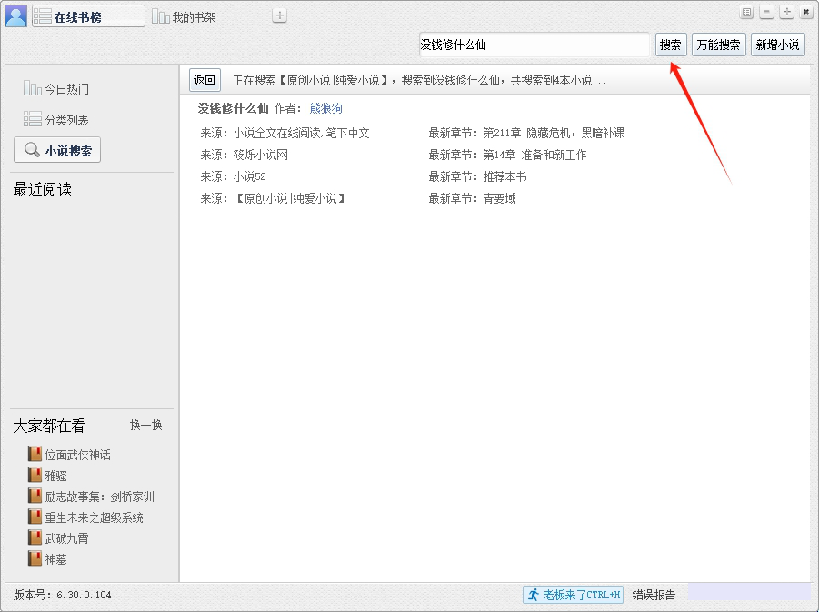Click the 新增小说 button

tap(777, 45)
